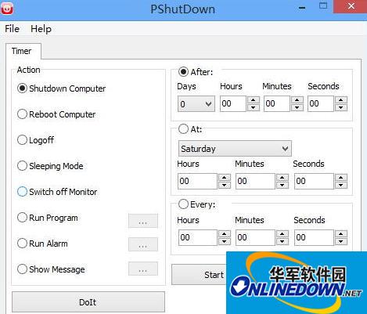Screen dimensions: 367x314
Task: Decrease After Minutes with down arrow
Action: [x=297, y=107]
